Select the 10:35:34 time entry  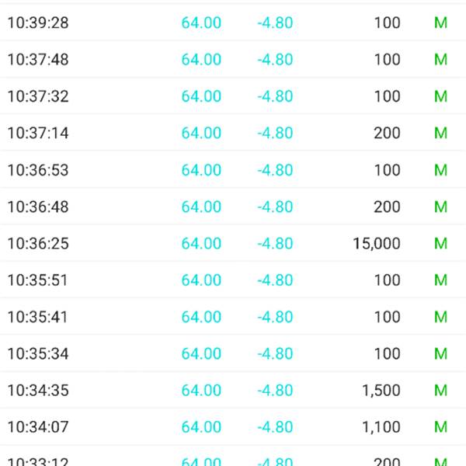(38, 354)
